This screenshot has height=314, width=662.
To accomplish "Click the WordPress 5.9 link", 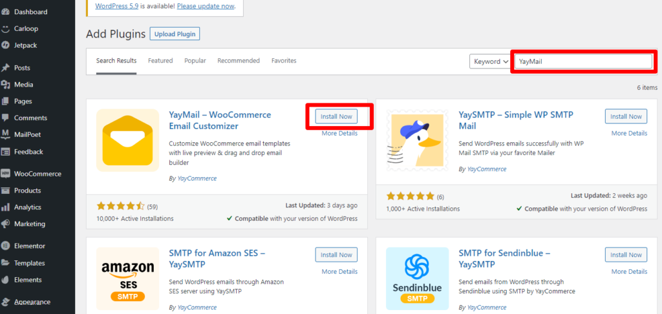I will (x=117, y=6).
